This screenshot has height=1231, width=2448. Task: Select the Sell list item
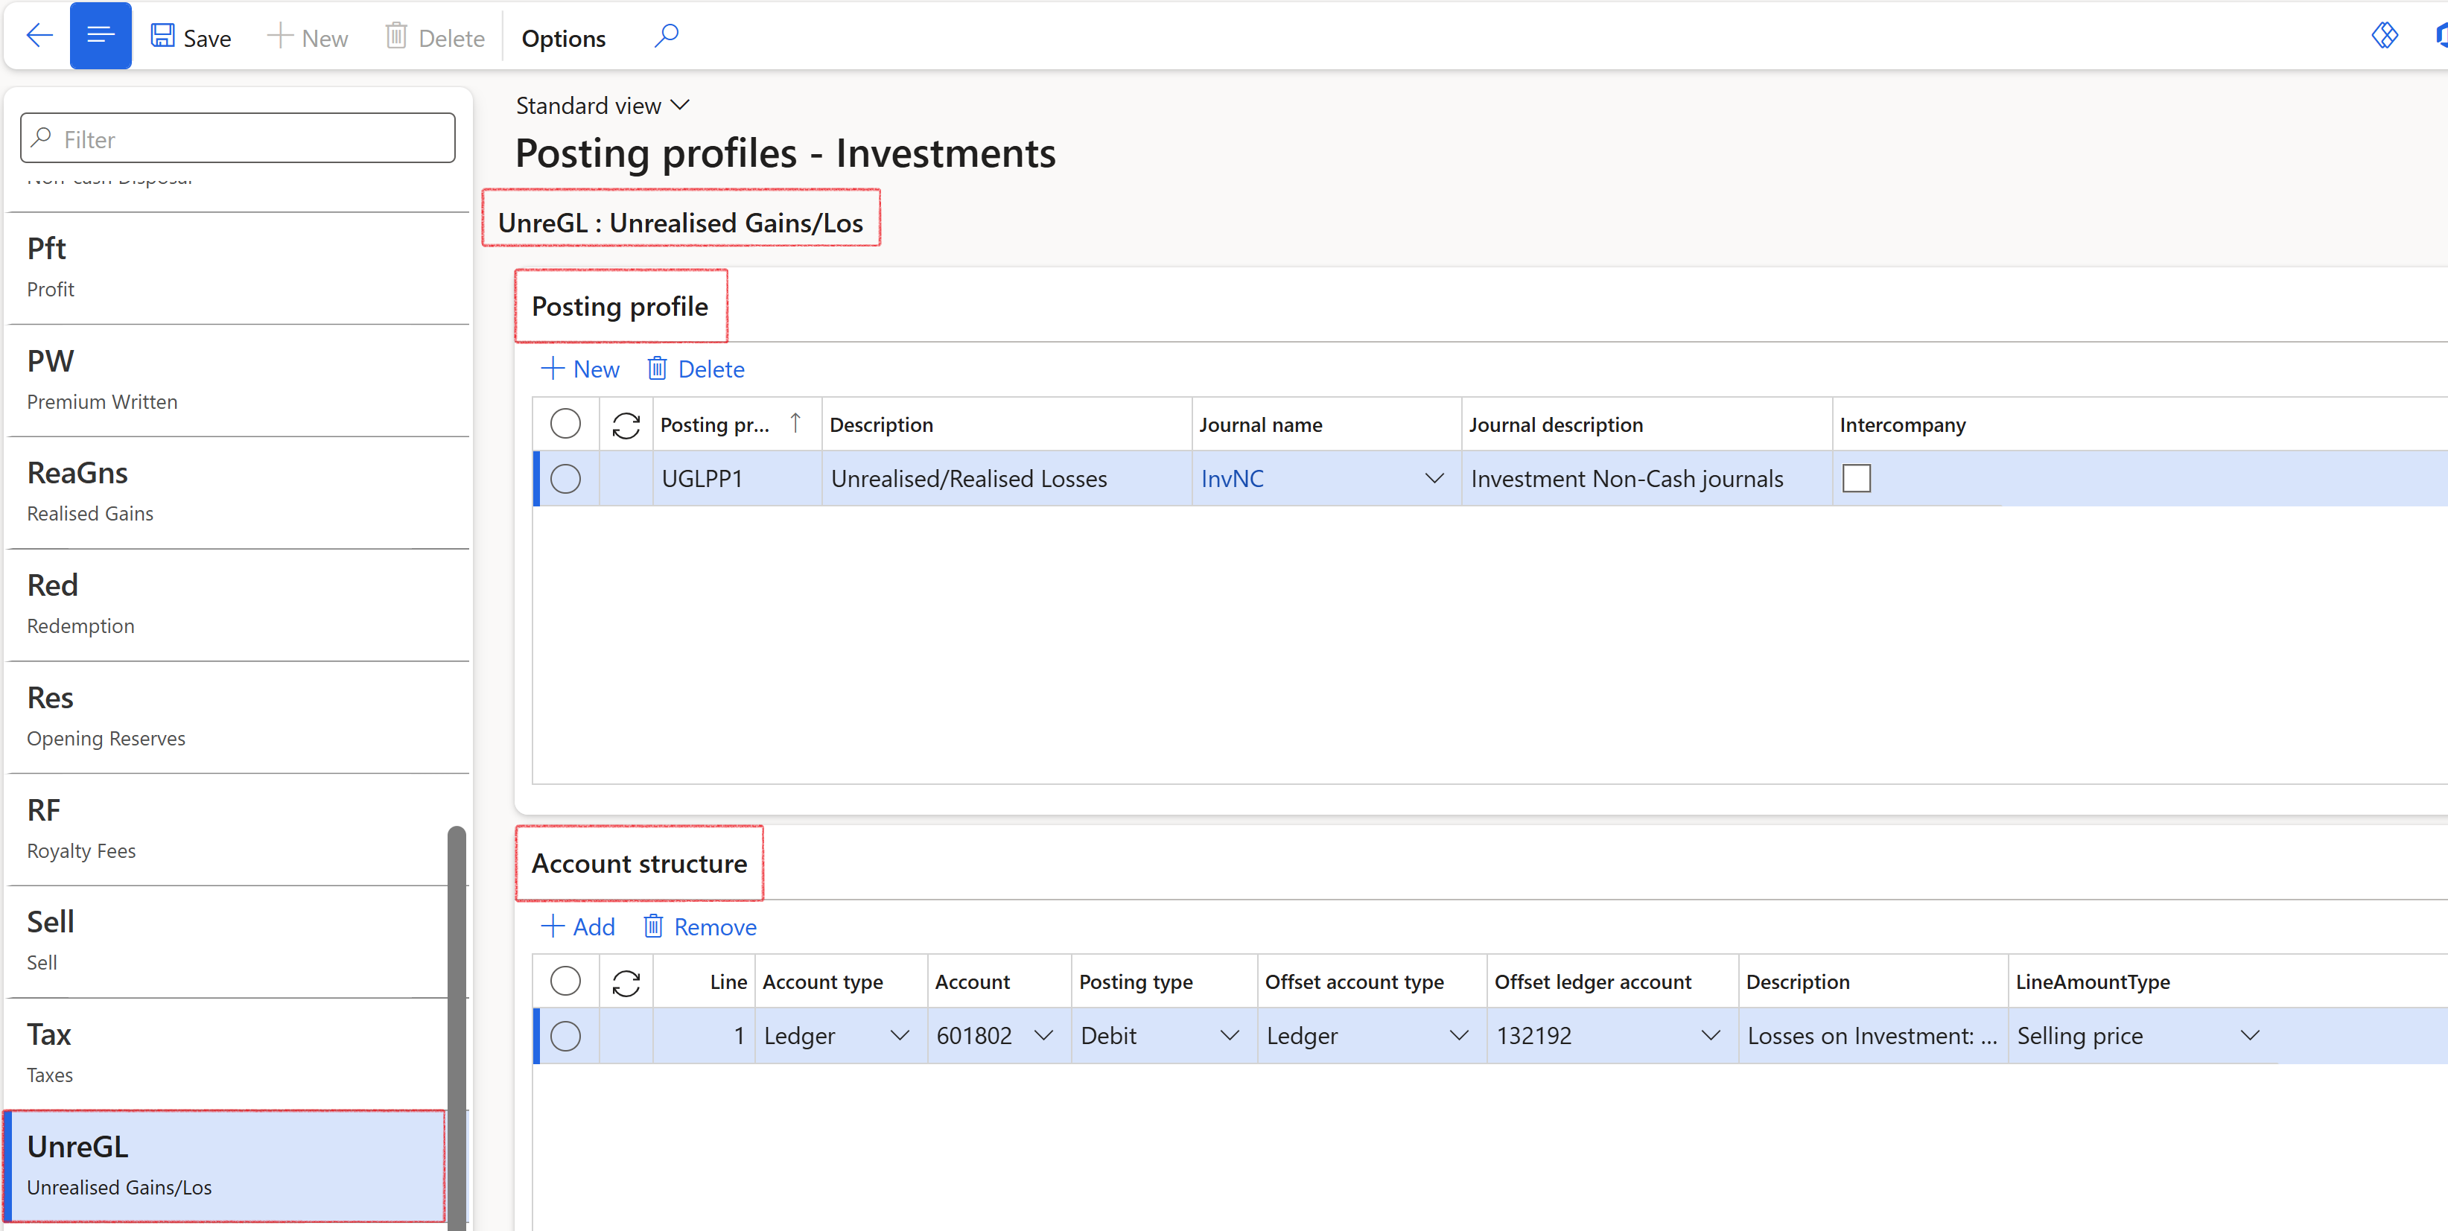(228, 941)
